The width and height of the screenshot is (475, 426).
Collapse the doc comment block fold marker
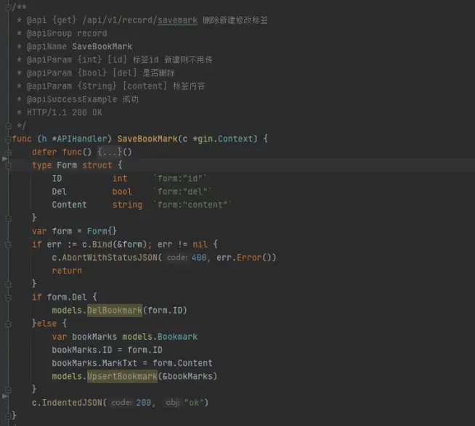point(7,7)
